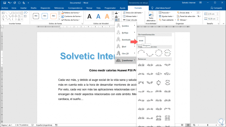The image size is (226, 127).
Task: Click Crear vínculo button
Action: [x=130, y=20]
